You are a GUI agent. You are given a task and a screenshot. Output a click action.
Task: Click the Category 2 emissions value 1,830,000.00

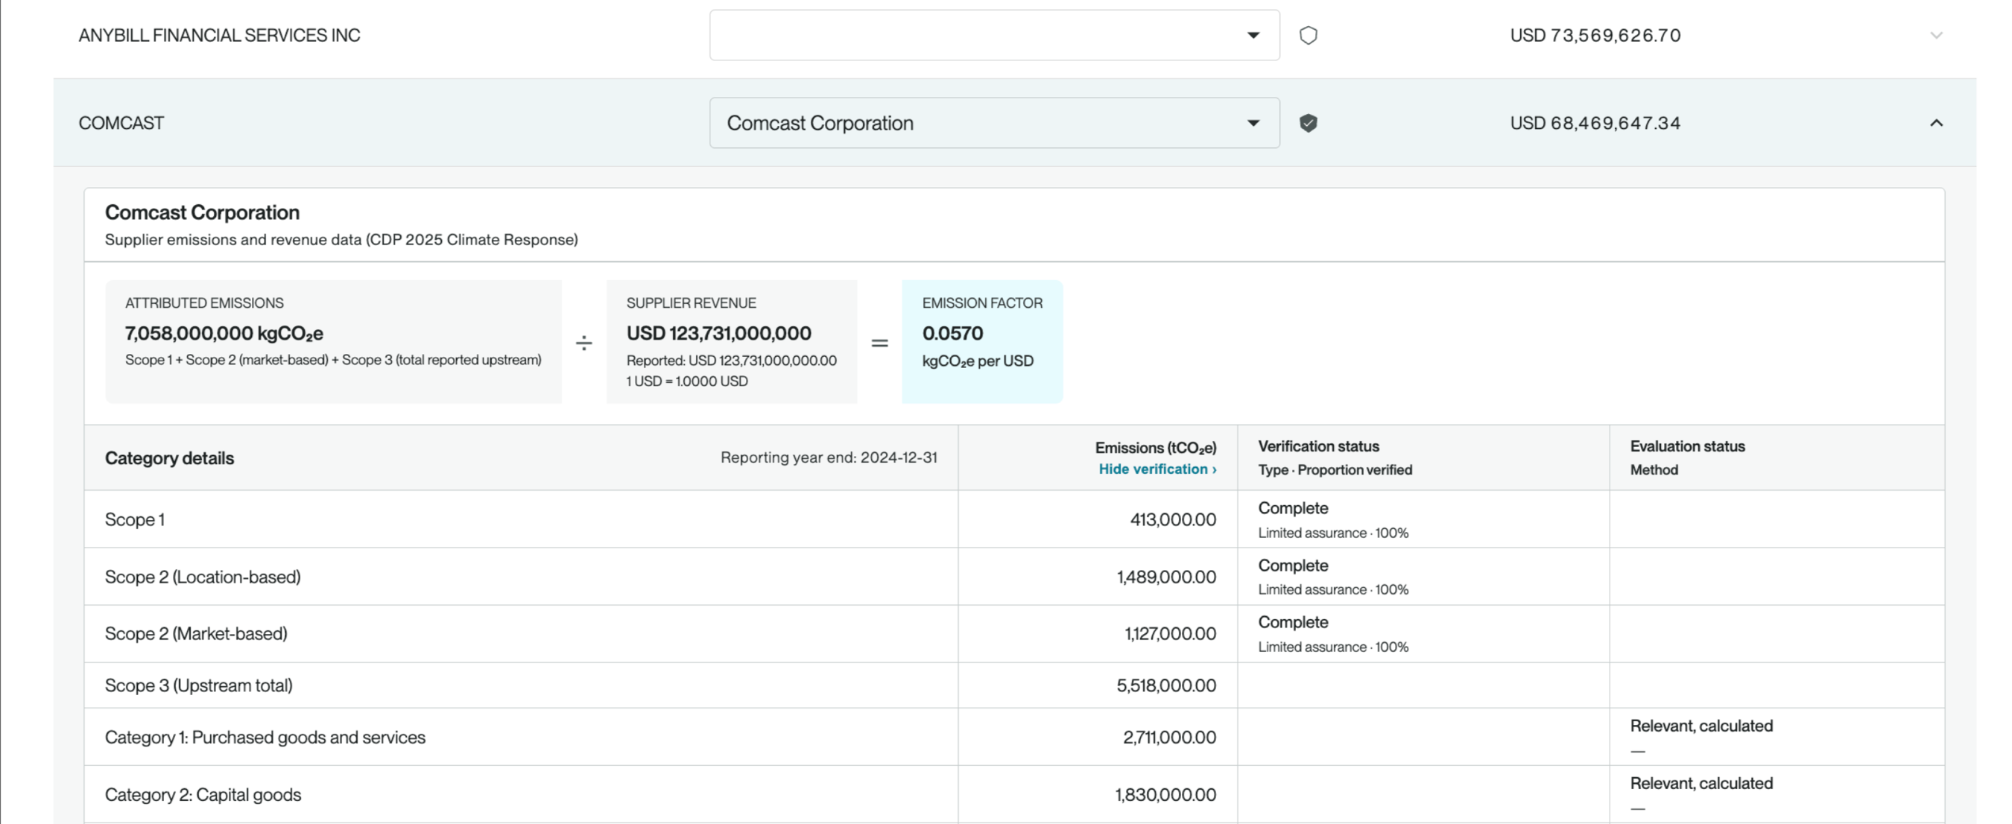tap(1165, 794)
